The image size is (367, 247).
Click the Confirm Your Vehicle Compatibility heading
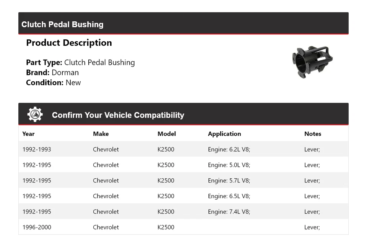pyautogui.click(x=118, y=115)
